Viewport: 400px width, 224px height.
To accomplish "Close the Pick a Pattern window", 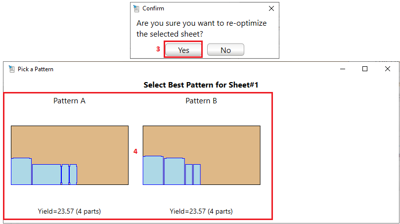I will click(388, 69).
